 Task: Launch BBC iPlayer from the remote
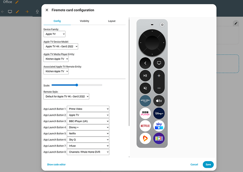(145, 113)
